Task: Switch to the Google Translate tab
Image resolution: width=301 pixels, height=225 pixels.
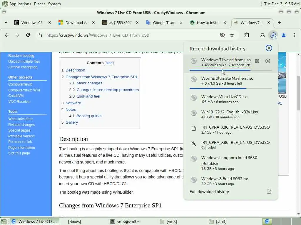Action: 164,23
